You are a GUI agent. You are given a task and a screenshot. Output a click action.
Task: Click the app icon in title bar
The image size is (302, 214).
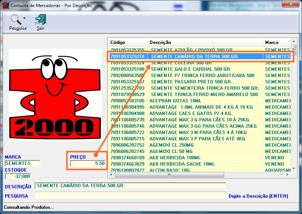6,5
